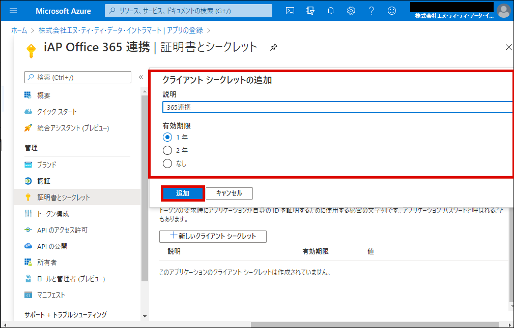Send feedback via smiley icon
The width and height of the screenshot is (514, 328).
tap(392, 11)
